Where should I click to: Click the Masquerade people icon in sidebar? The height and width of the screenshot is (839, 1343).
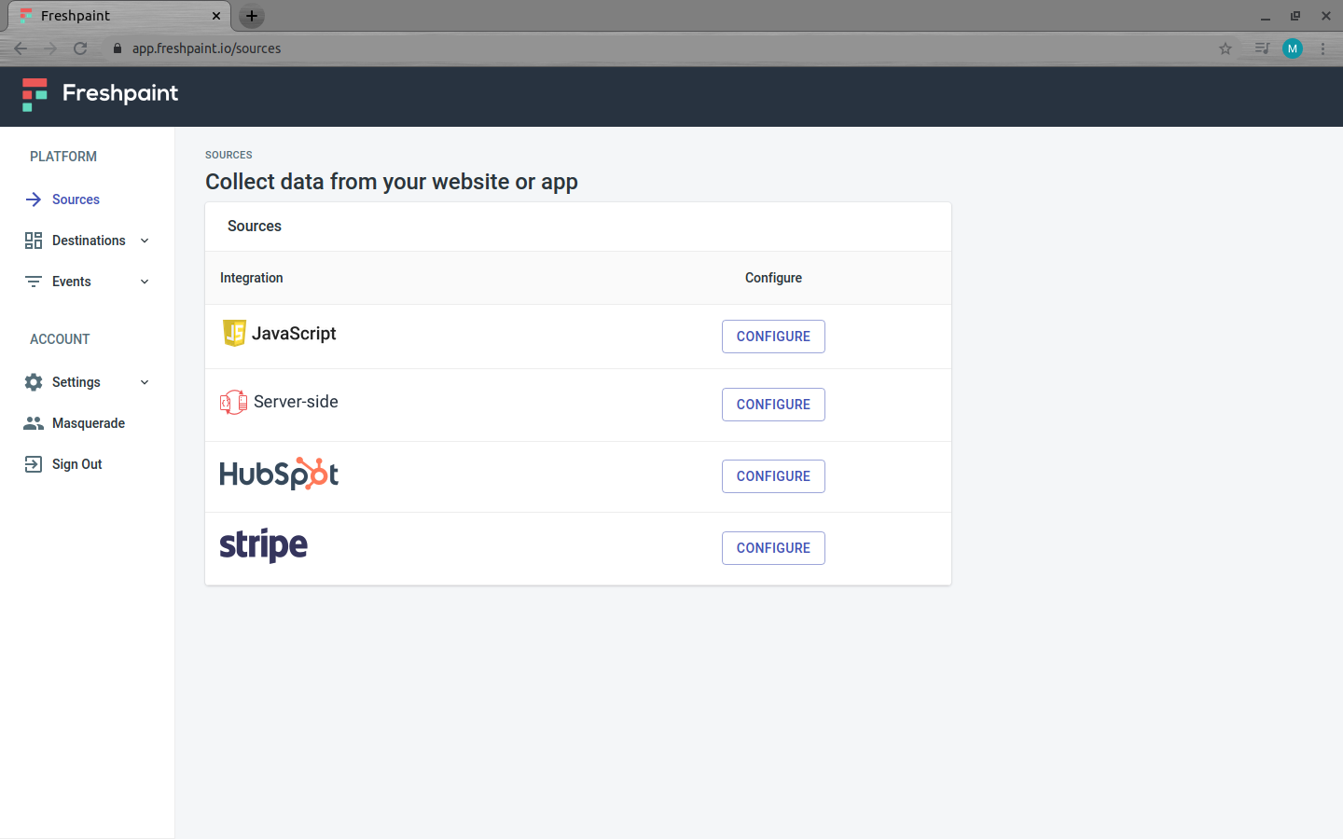pyautogui.click(x=34, y=423)
